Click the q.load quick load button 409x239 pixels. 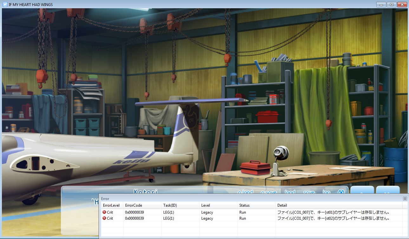pos(245,192)
